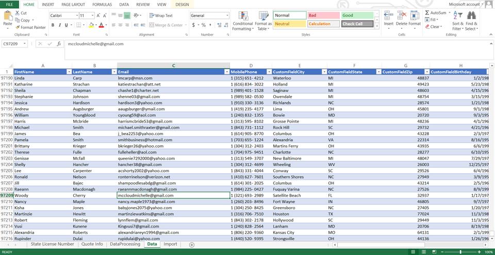Image resolution: width=495 pixels, height=255 pixels.
Task: Click the Paste clipboard icon
Action: coord(8,16)
